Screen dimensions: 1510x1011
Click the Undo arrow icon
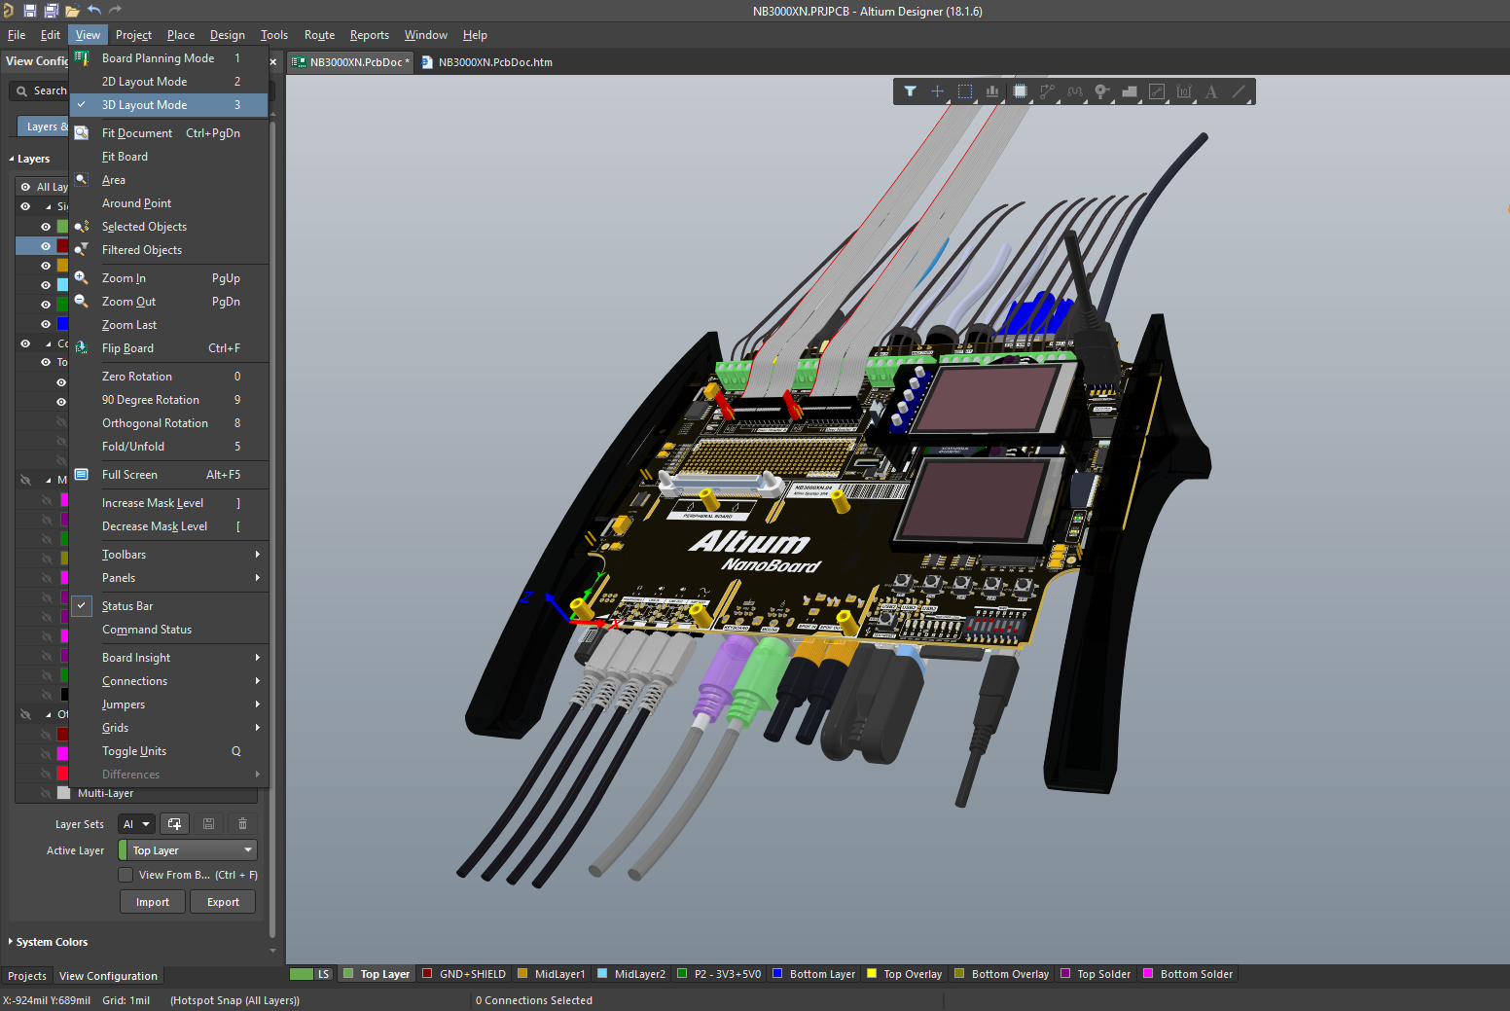[x=94, y=11]
